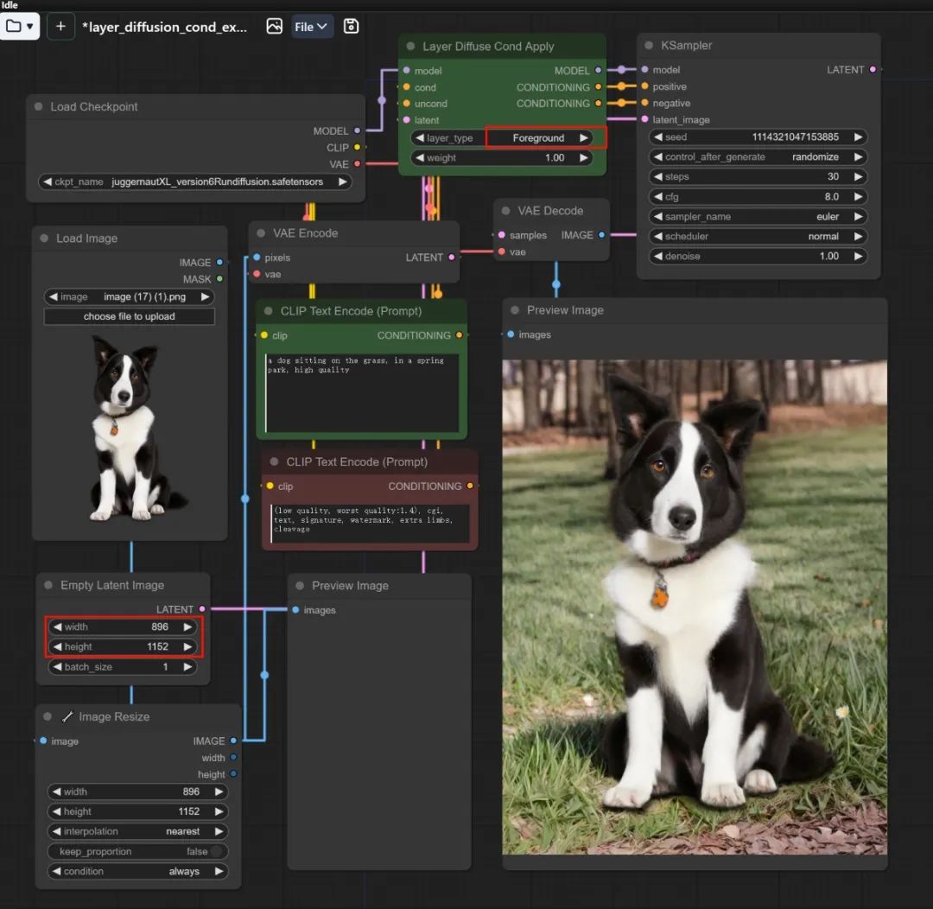Click the positive prompt text box
This screenshot has height=909, width=933.
click(362, 393)
